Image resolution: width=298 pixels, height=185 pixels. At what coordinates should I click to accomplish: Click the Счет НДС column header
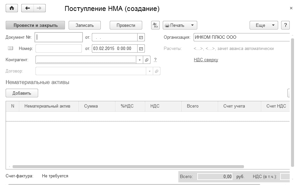tap(276, 106)
